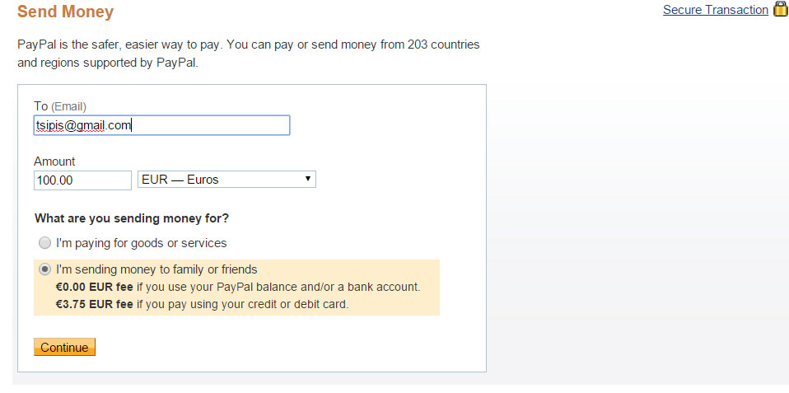789x393 pixels.
Task: Select the goods or services radio button
Action: (x=44, y=244)
